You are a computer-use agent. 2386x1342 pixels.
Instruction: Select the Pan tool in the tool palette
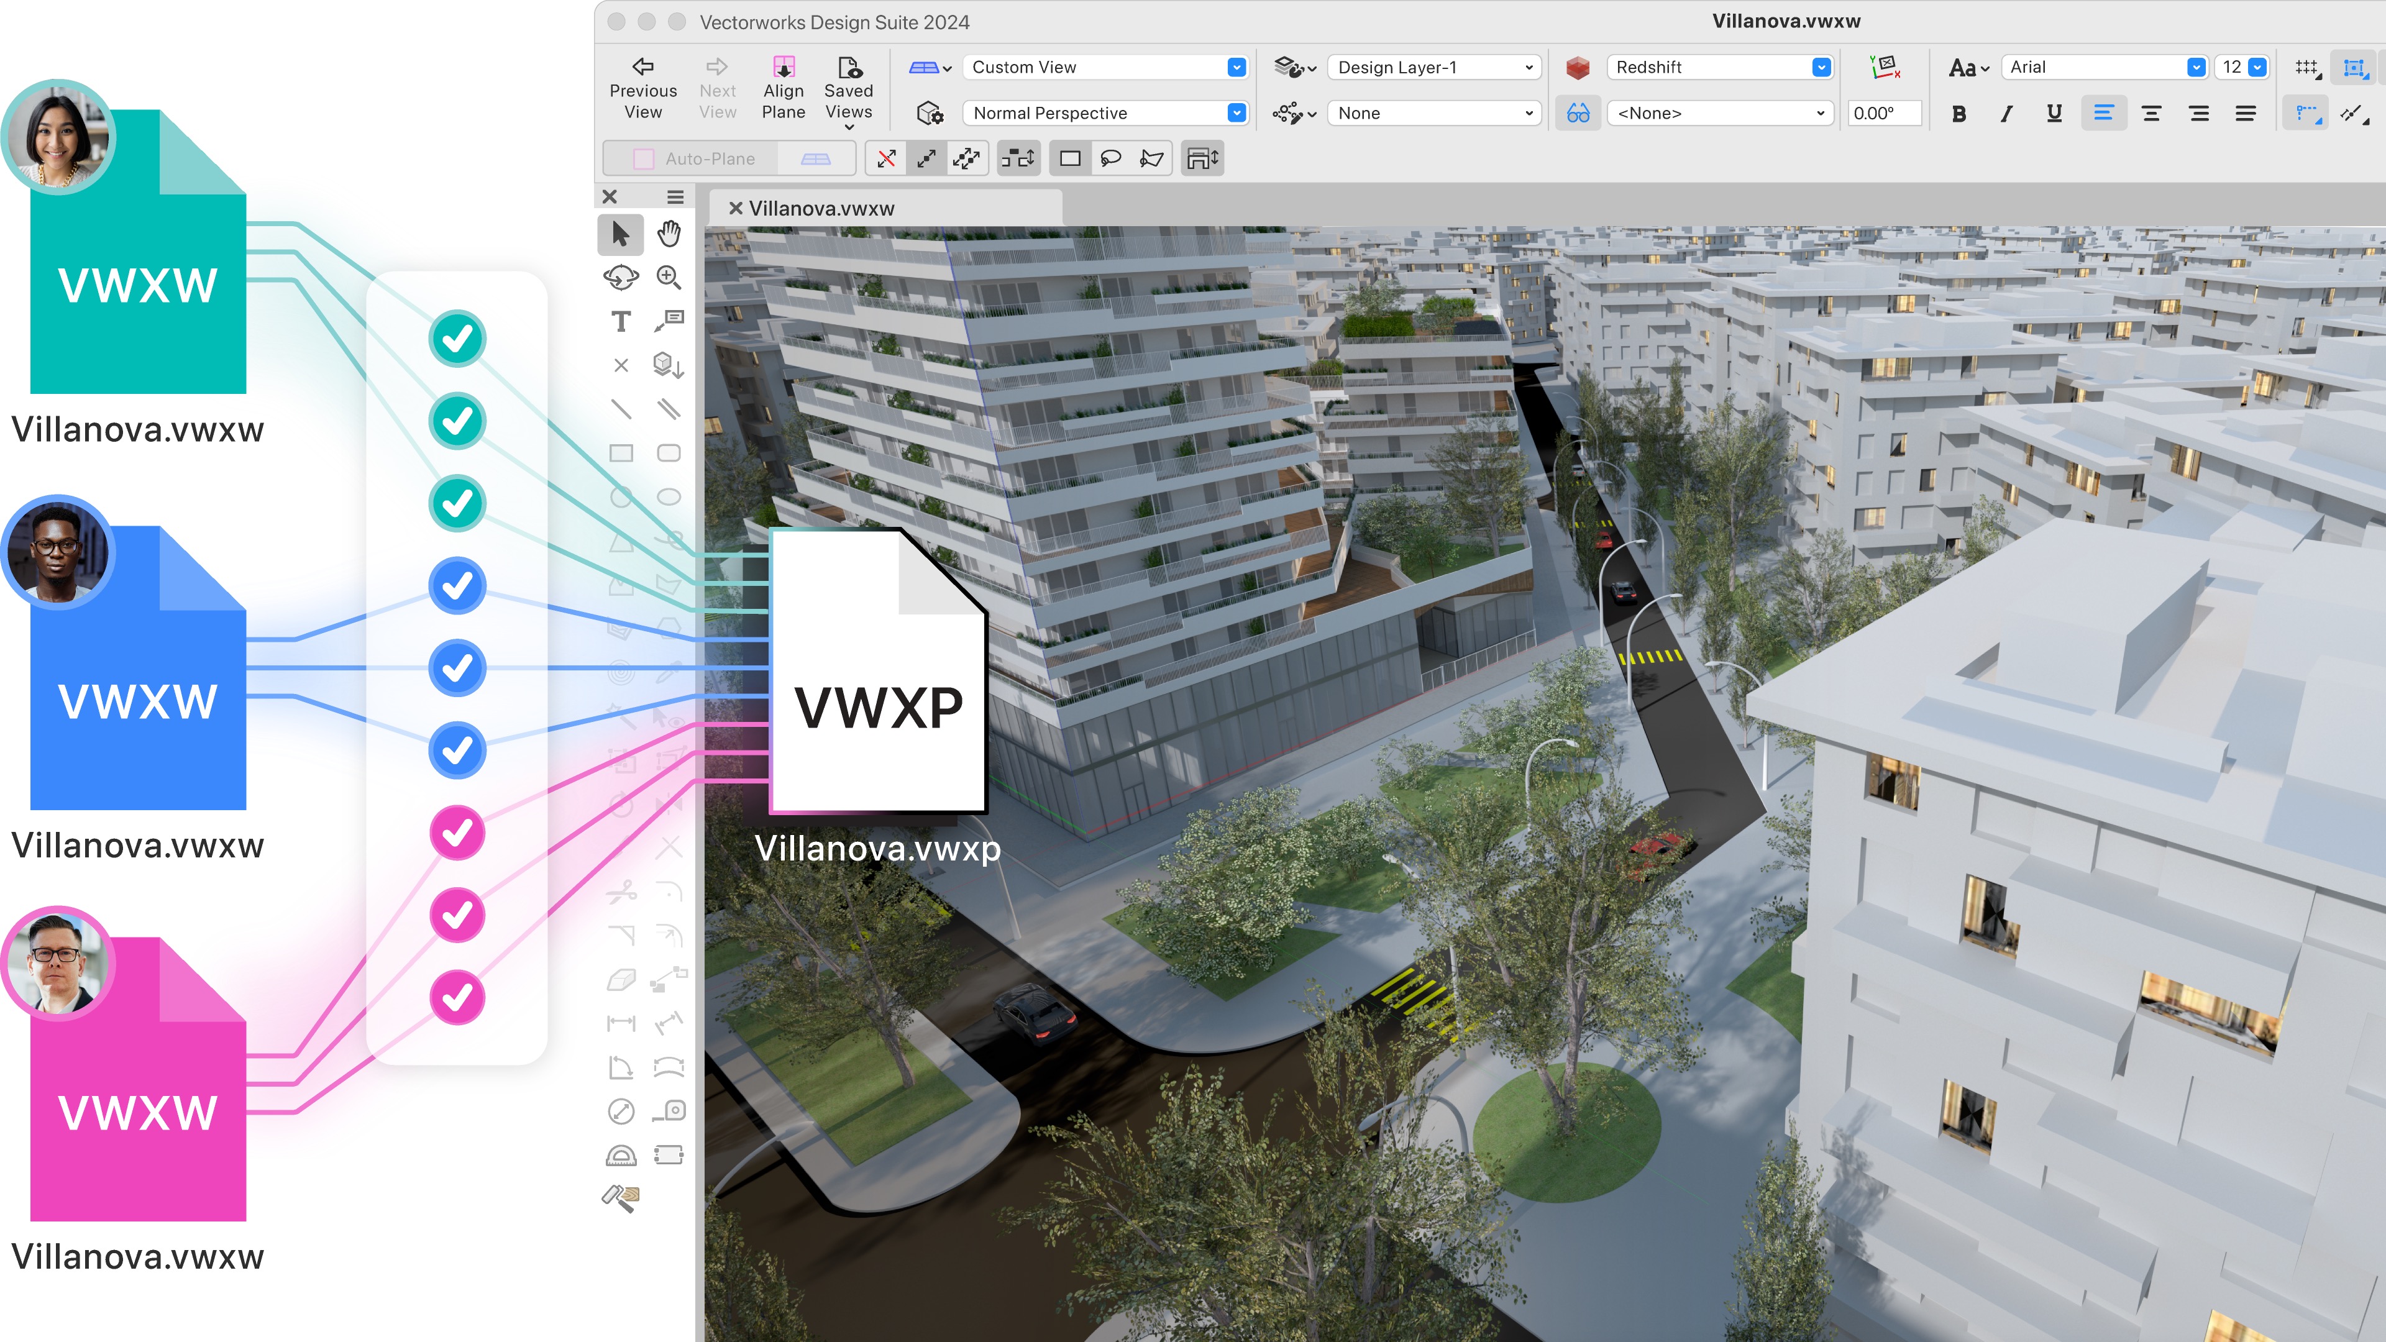pos(669,234)
